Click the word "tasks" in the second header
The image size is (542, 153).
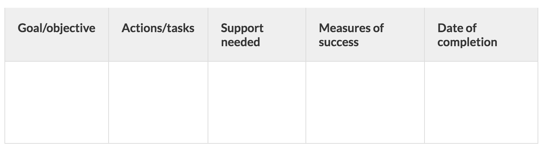coord(179,28)
